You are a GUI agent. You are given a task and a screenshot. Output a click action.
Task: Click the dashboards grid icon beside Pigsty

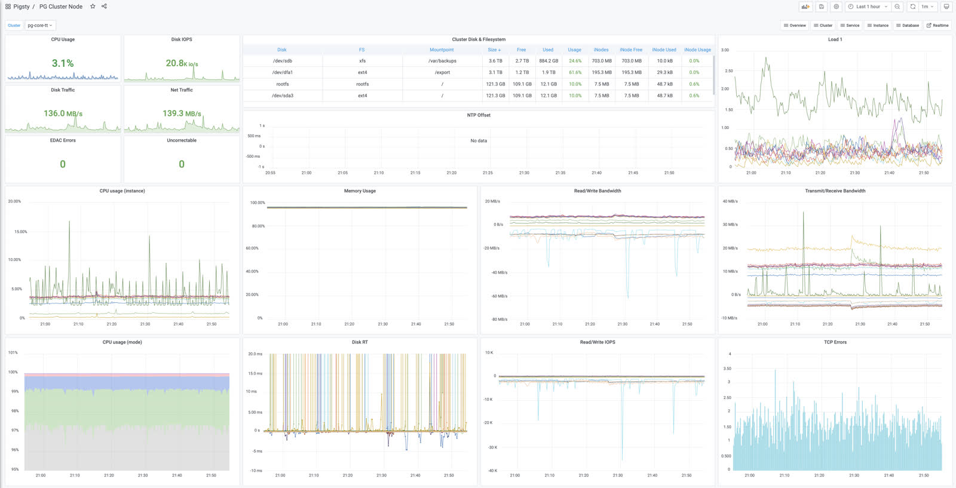[x=8, y=7]
